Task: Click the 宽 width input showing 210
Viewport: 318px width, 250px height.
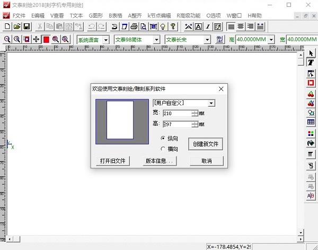Action: coord(177,113)
